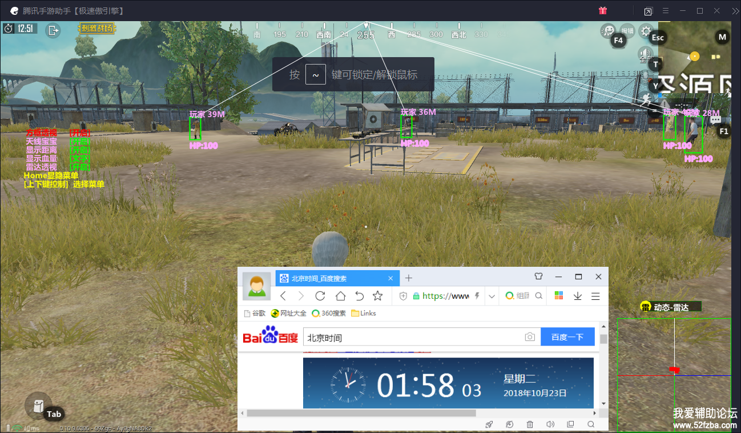Image resolution: width=741 pixels, height=433 pixels.
Task: Open the backpack icon labeled Tab
Action: (x=38, y=406)
